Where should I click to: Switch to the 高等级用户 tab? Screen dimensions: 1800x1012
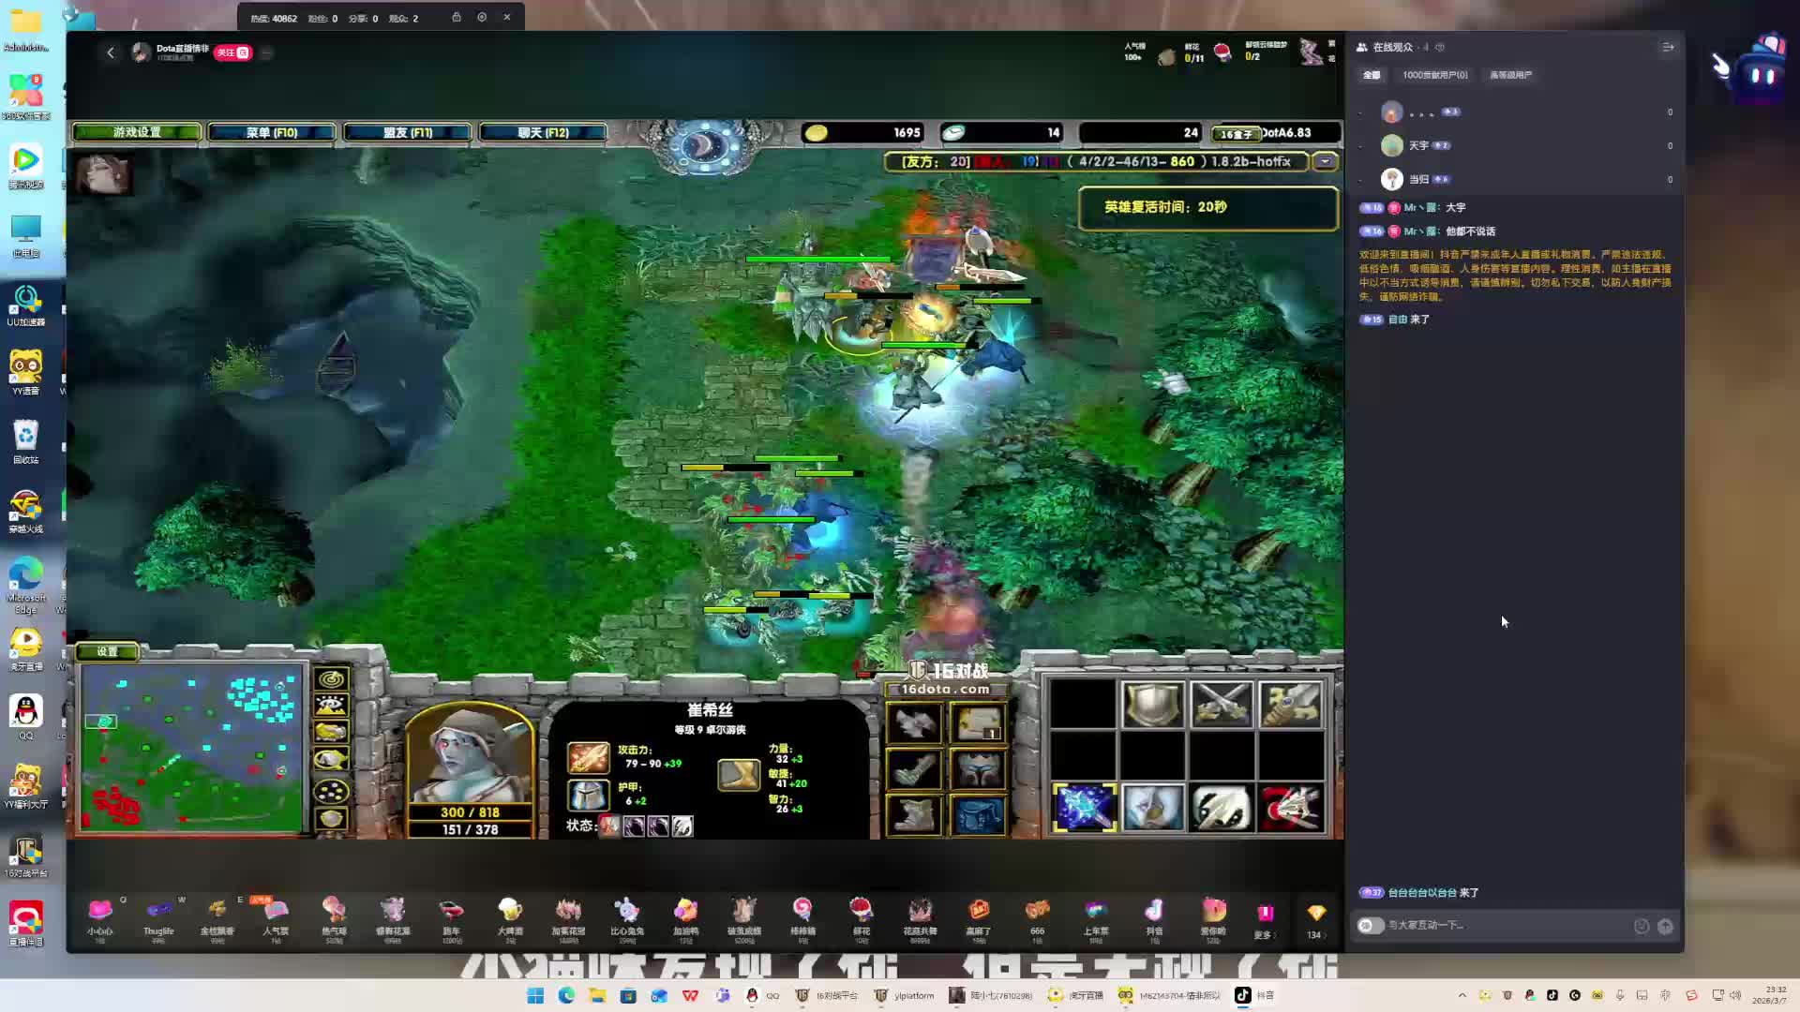tap(1509, 75)
